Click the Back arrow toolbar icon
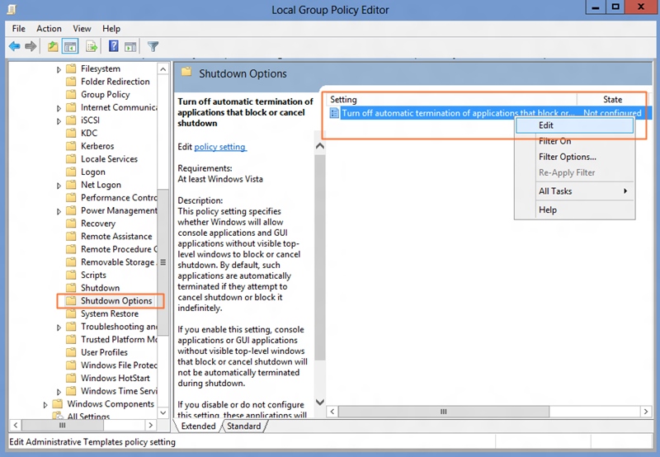 (x=14, y=46)
